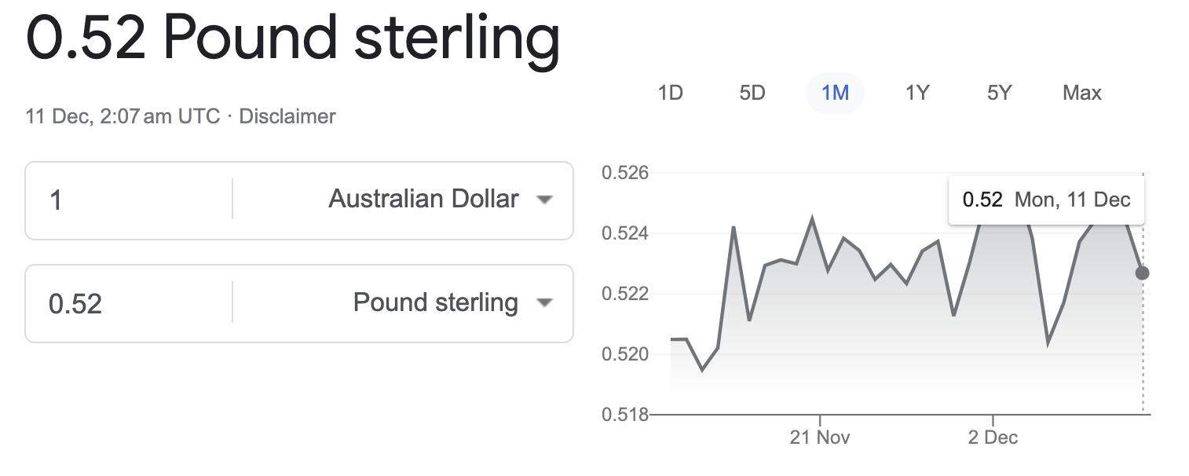Screen dimensions: 1189x476
Task: Click the Pound sterling currency selector label
Action: click(x=436, y=302)
